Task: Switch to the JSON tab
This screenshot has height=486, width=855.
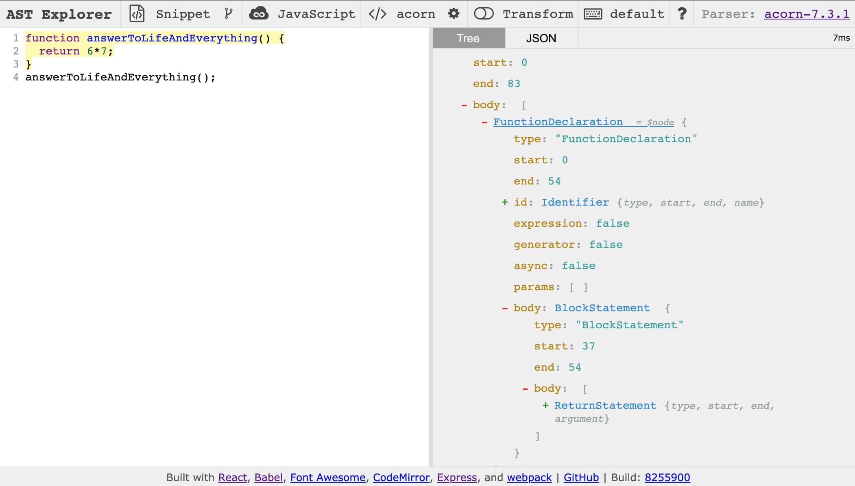Action: click(x=541, y=38)
